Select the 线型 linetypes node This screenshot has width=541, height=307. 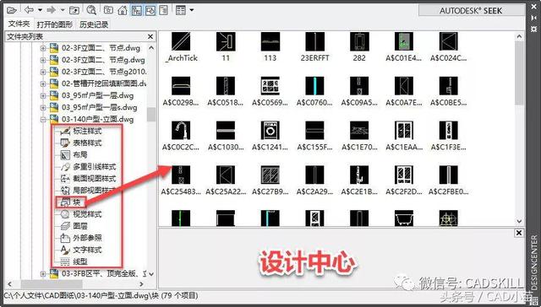[80, 262]
